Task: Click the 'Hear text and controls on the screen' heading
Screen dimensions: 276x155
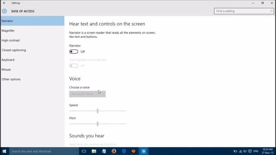Action: pyautogui.click(x=107, y=24)
